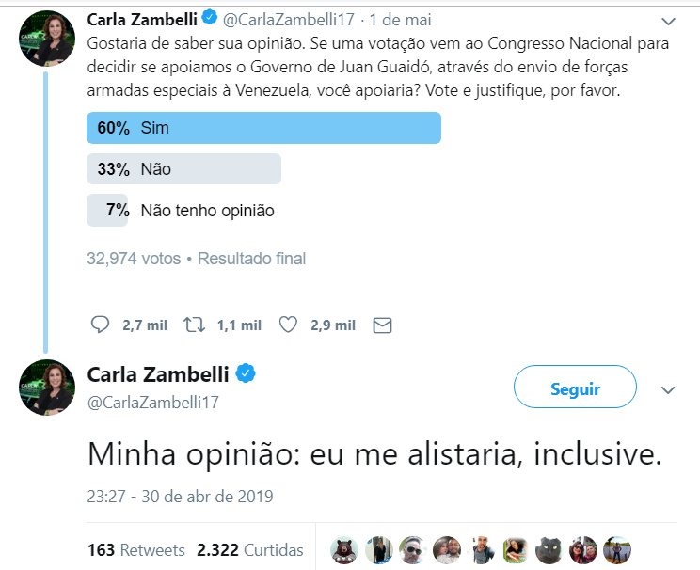Click the 2.322 Curtidas count
Viewport: 700px width, 570px height.
(x=250, y=549)
